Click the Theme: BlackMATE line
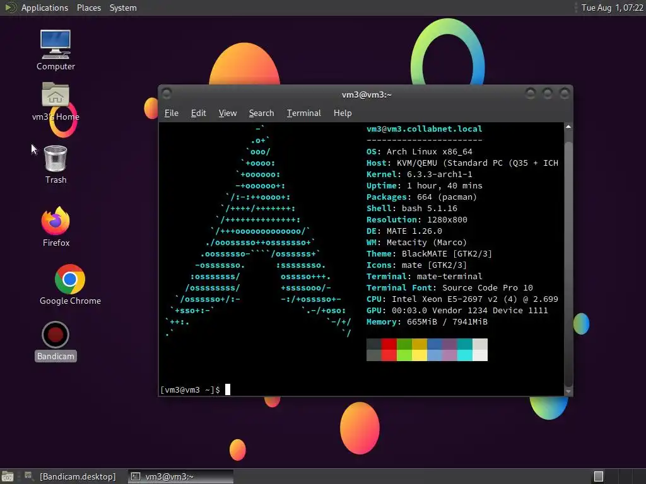646x484 pixels. pos(429,253)
